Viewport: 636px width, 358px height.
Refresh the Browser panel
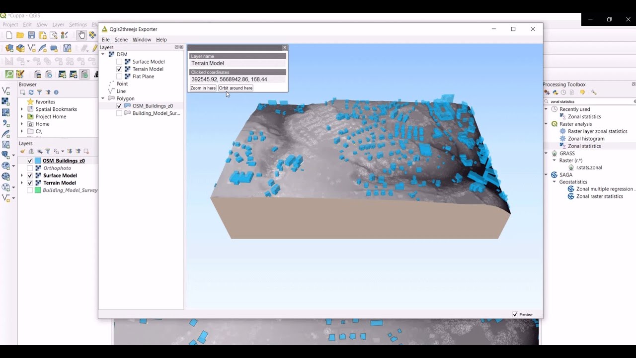(x=31, y=92)
